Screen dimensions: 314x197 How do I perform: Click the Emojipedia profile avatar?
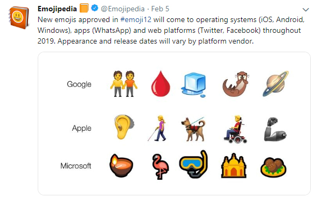click(19, 18)
